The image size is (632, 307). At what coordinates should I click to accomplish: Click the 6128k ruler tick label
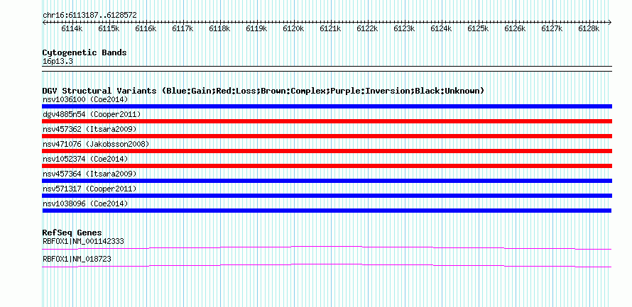[589, 29]
